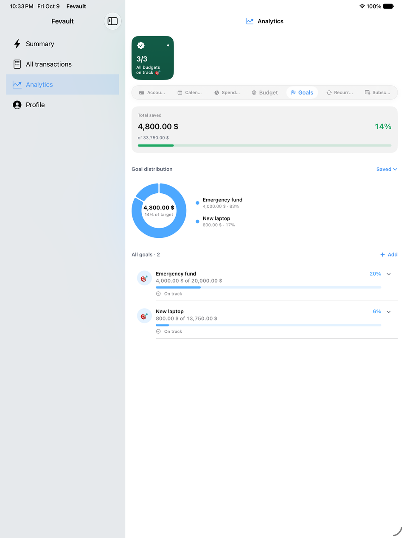This screenshot has height=538, width=404.
Task: Click the Emergency fund On track check icon
Action: coord(158,293)
